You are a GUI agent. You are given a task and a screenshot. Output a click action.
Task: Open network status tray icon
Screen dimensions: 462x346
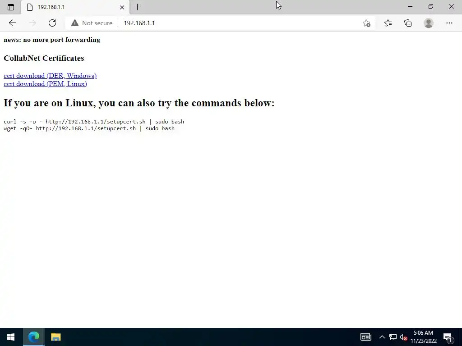click(x=393, y=337)
